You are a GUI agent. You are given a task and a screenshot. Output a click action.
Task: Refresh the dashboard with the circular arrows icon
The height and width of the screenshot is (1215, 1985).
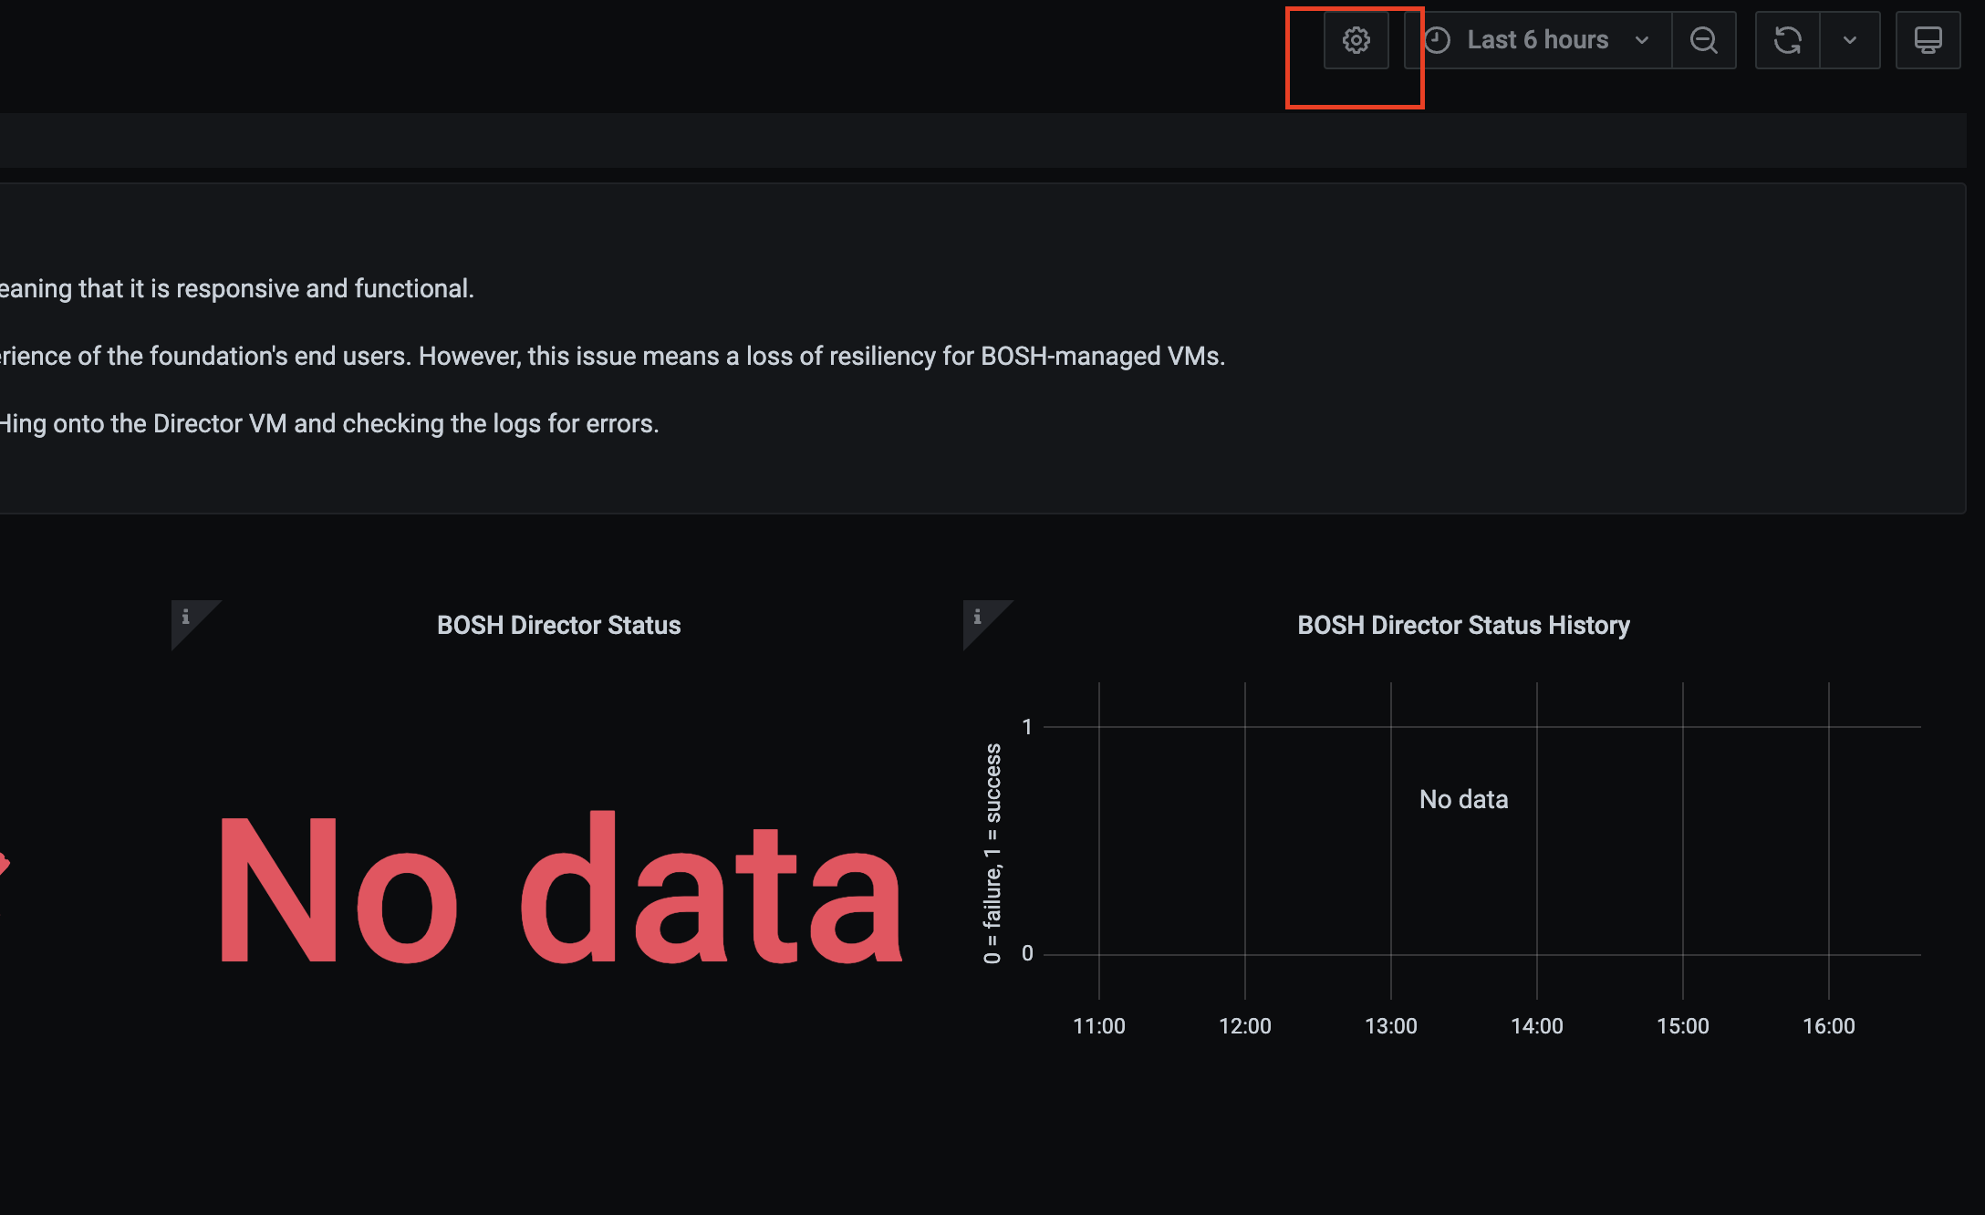coord(1787,40)
